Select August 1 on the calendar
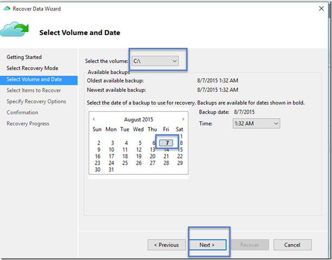 coord(181,136)
